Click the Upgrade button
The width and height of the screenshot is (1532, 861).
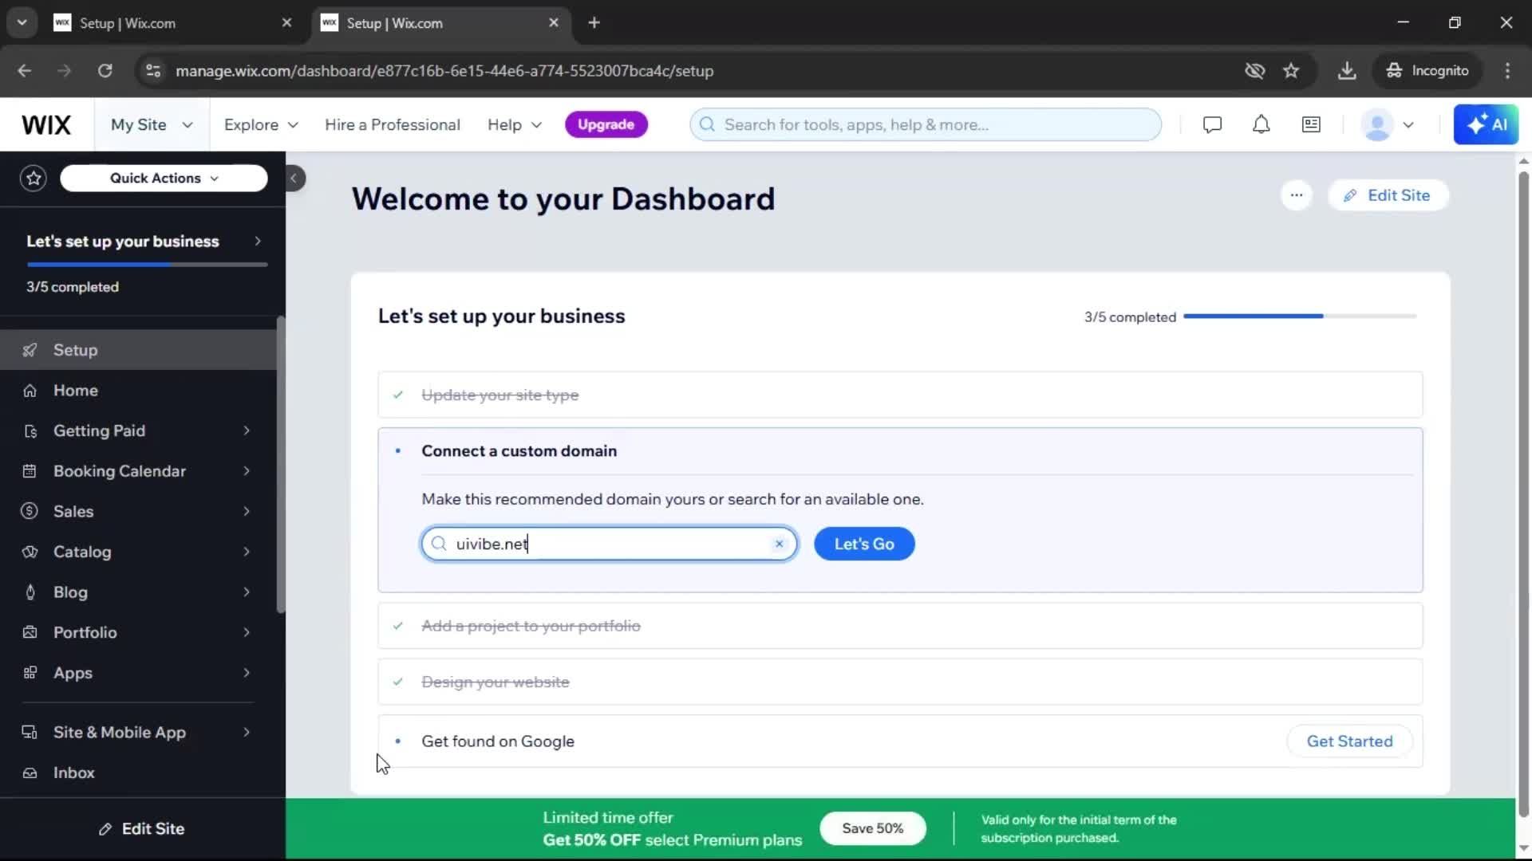coord(606,125)
